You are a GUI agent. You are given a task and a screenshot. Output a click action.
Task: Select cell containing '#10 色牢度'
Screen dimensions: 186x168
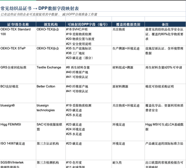pyautogui.click(x=89, y=164)
